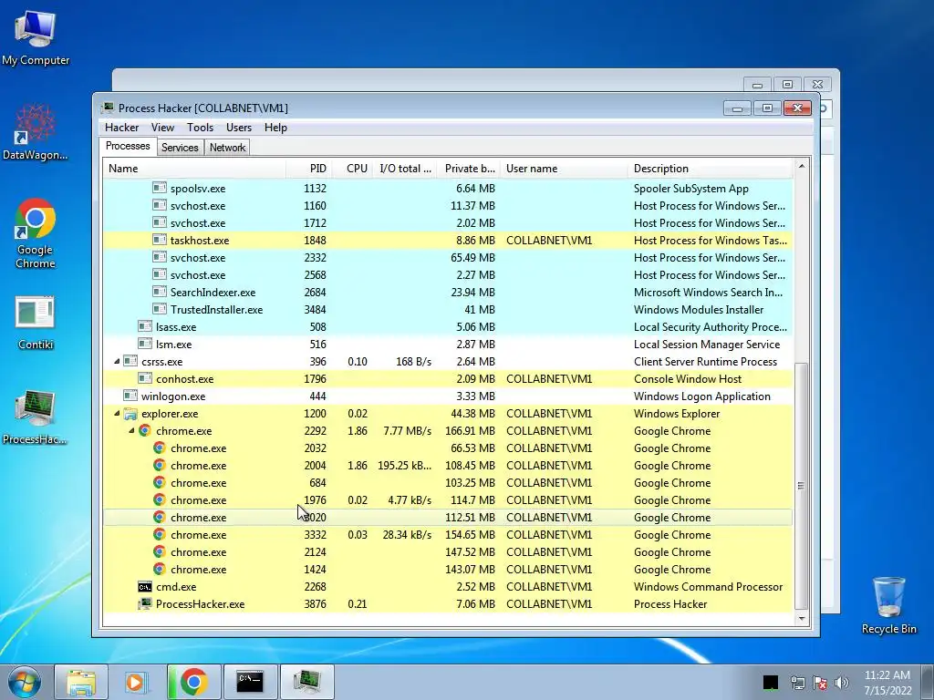Screen dimensions: 934x700
Task: Sort by the Private bytes column header
Action: tap(469, 169)
